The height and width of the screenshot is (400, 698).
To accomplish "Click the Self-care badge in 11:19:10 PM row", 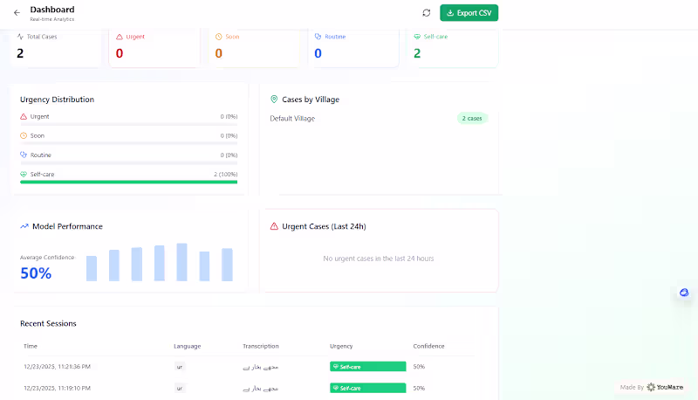I will tap(367, 388).
